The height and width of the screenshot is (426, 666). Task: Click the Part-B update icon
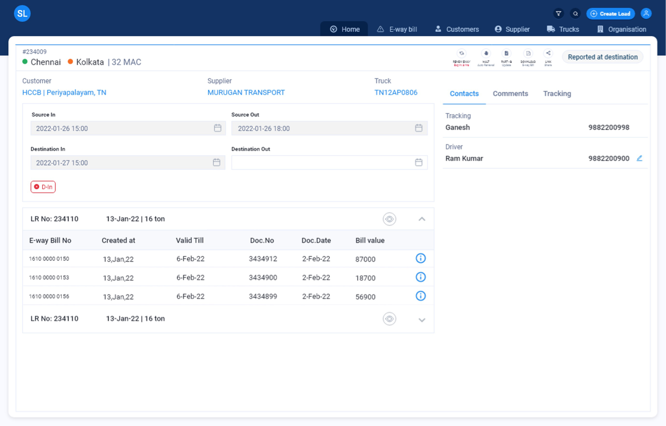pos(506,54)
